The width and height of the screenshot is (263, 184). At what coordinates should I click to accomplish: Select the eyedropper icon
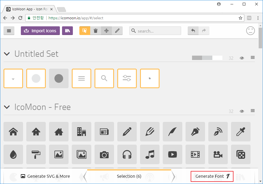coord(241,132)
